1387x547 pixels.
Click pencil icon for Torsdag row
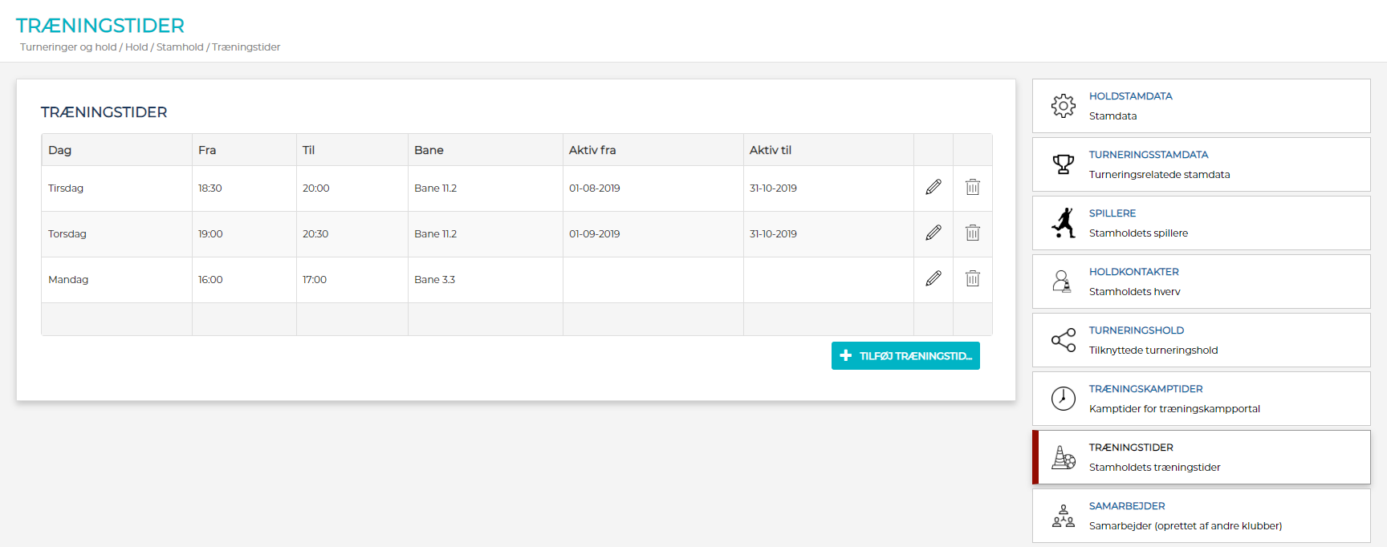[x=933, y=233]
